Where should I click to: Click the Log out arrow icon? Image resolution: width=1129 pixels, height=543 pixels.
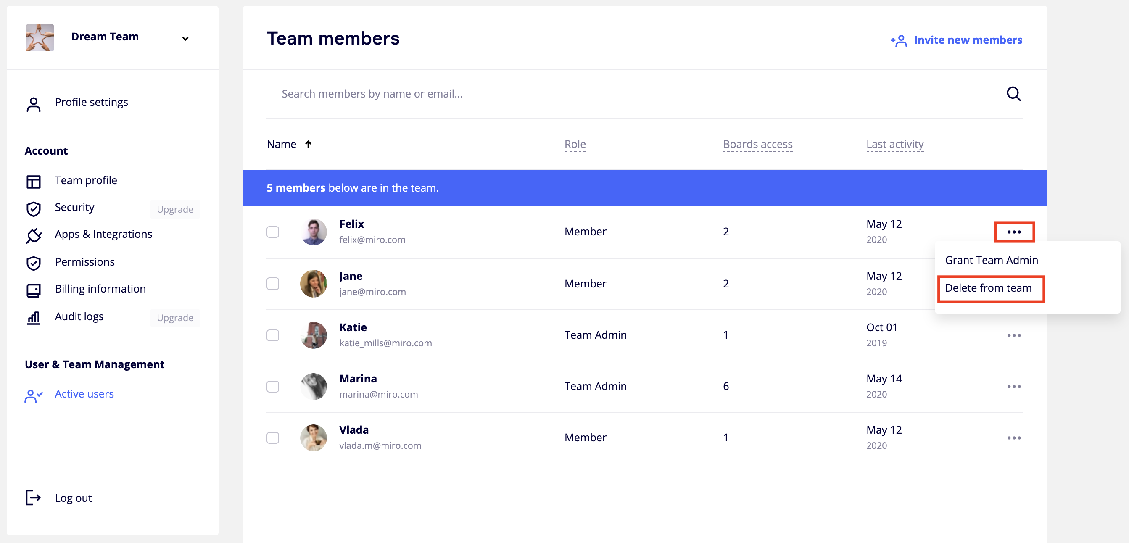coord(33,498)
